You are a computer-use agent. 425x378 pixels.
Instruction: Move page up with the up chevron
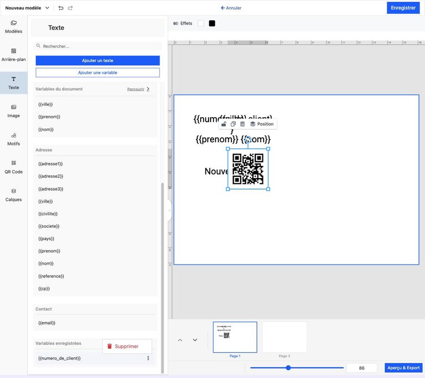pos(180,340)
